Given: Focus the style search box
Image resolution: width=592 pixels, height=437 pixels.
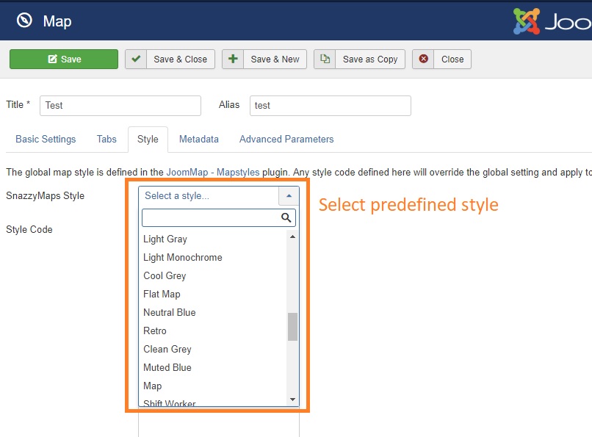Looking at the screenshot, I should [x=219, y=217].
